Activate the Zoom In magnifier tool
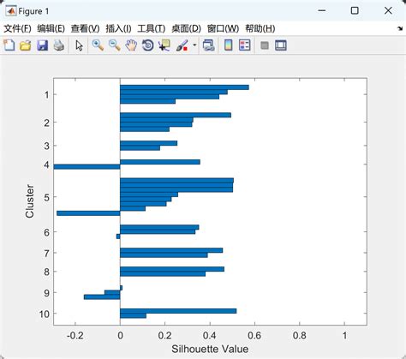Viewport: 406px width, 359px height. (98, 45)
